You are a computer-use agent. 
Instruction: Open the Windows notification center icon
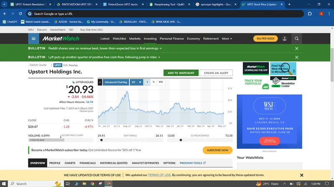327,184
